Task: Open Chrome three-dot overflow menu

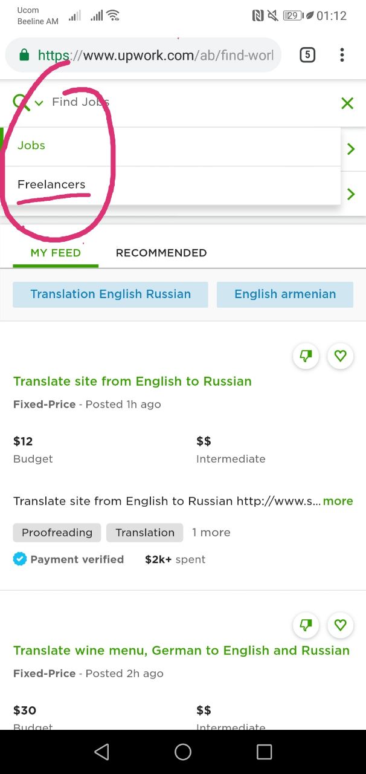Action: (342, 56)
